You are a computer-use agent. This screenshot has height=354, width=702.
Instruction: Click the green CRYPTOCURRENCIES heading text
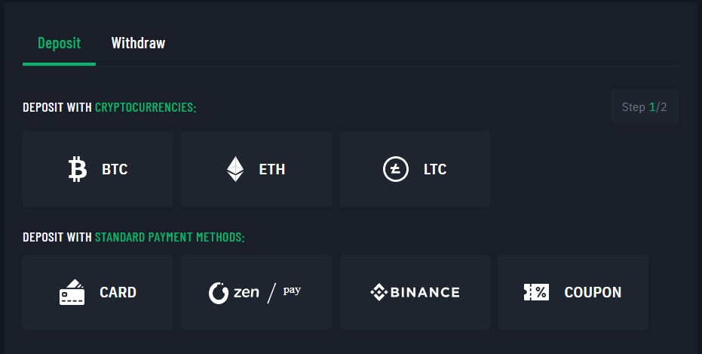pos(146,107)
